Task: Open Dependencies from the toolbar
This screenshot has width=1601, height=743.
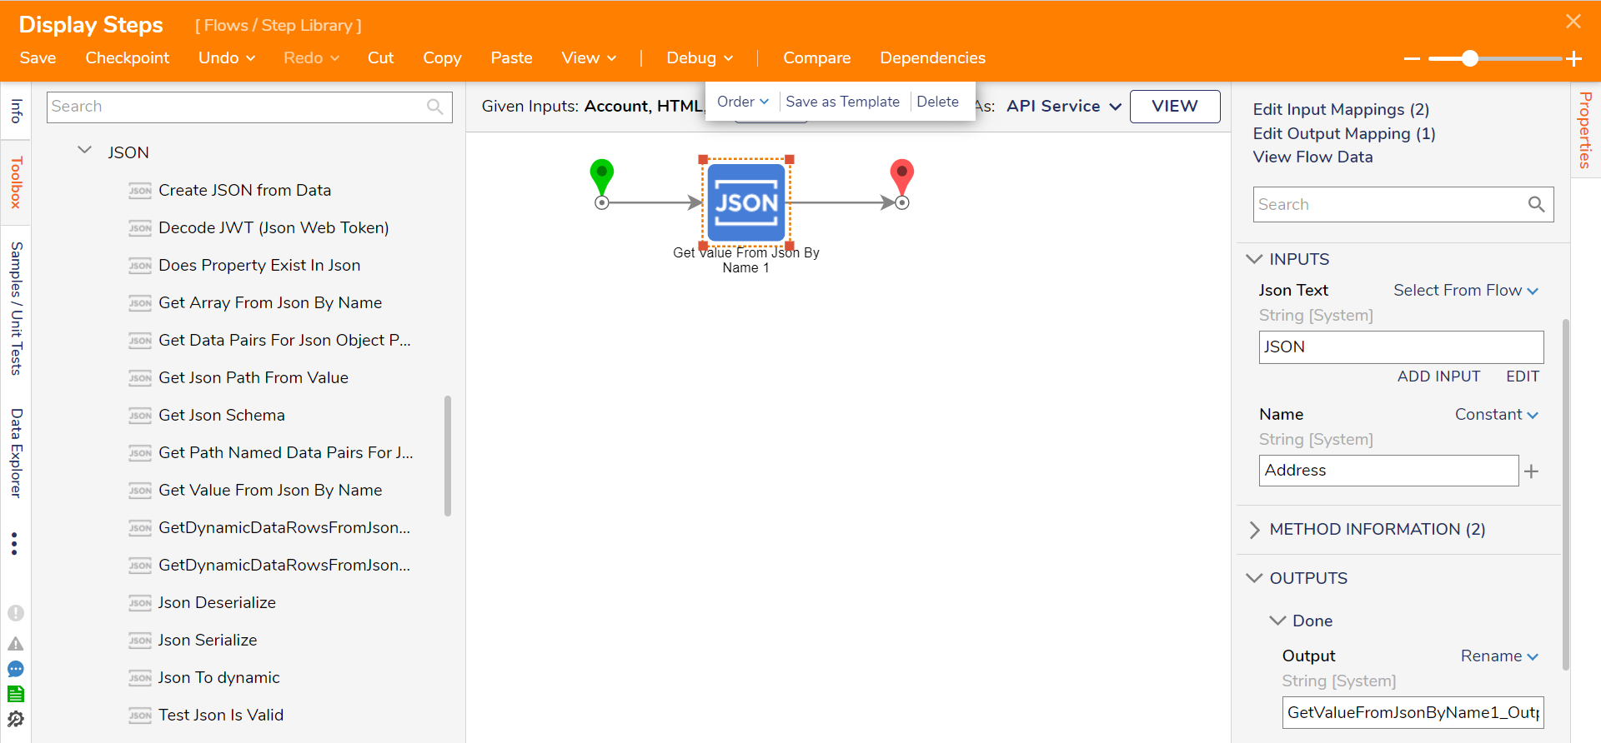Action: 932,58
